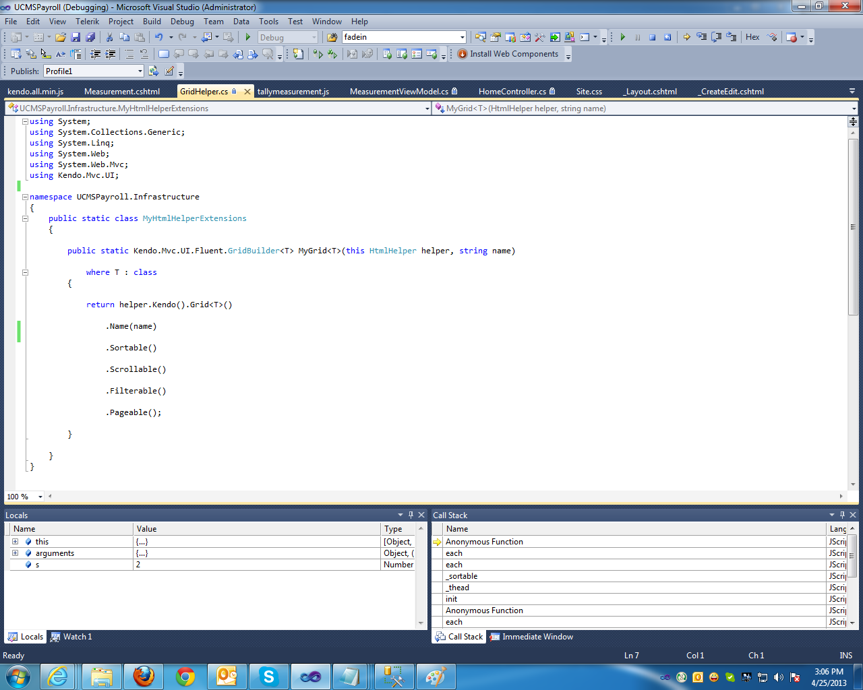Click the Save file icon
This screenshot has height=690, width=863.
[76, 38]
